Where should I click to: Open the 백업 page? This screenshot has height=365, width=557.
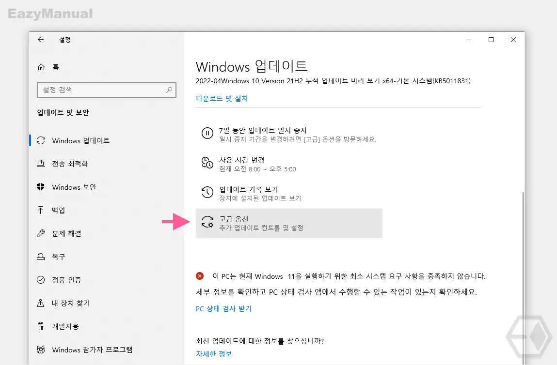[106, 210]
